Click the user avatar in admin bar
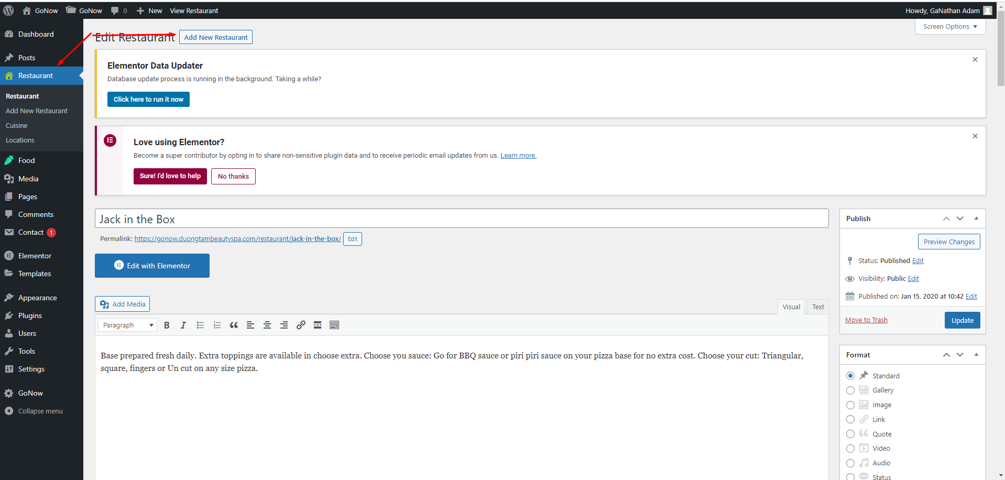This screenshot has width=1005, height=480. [x=987, y=10]
